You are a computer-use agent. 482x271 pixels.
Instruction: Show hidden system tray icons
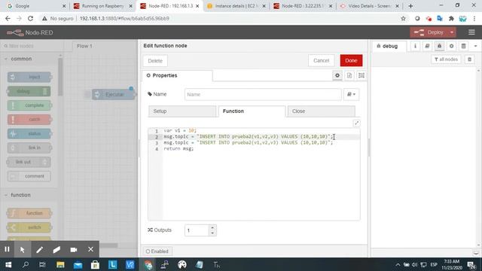coord(398,264)
